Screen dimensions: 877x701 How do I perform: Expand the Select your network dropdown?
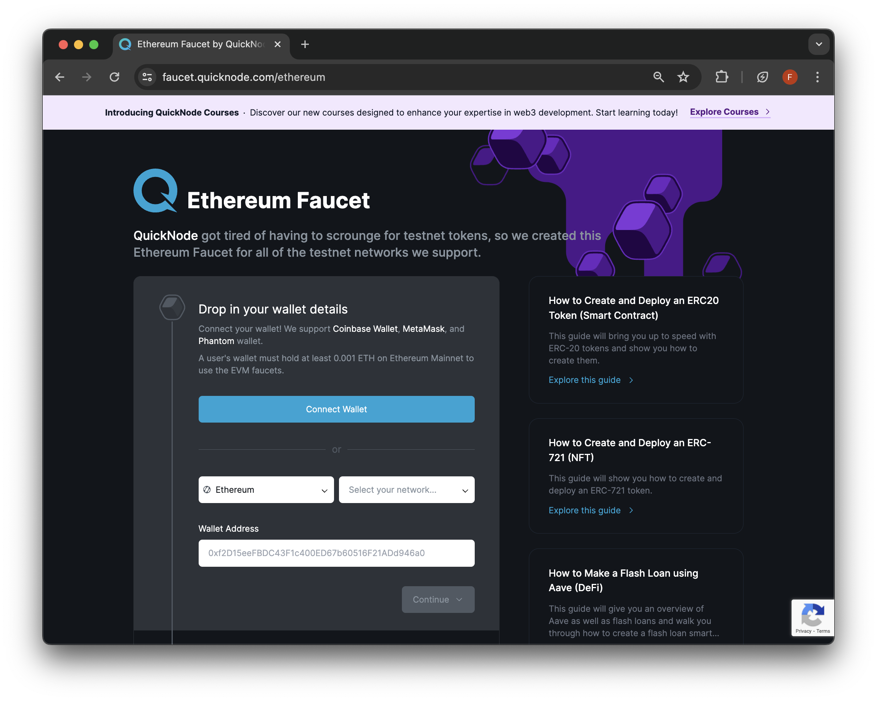(x=407, y=489)
